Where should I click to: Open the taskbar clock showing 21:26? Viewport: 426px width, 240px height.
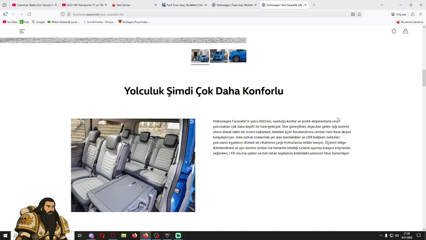pos(407,236)
